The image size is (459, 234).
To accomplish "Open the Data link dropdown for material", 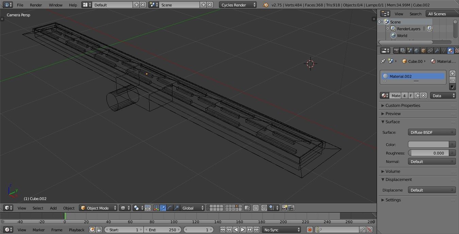I will tap(443, 95).
